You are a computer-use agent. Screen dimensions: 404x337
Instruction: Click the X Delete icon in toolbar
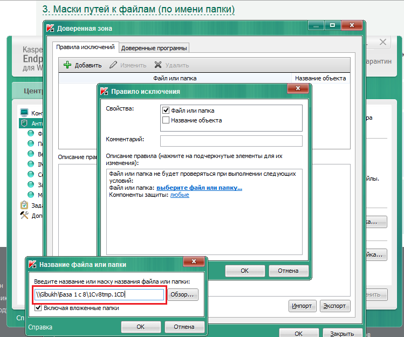[158, 65]
